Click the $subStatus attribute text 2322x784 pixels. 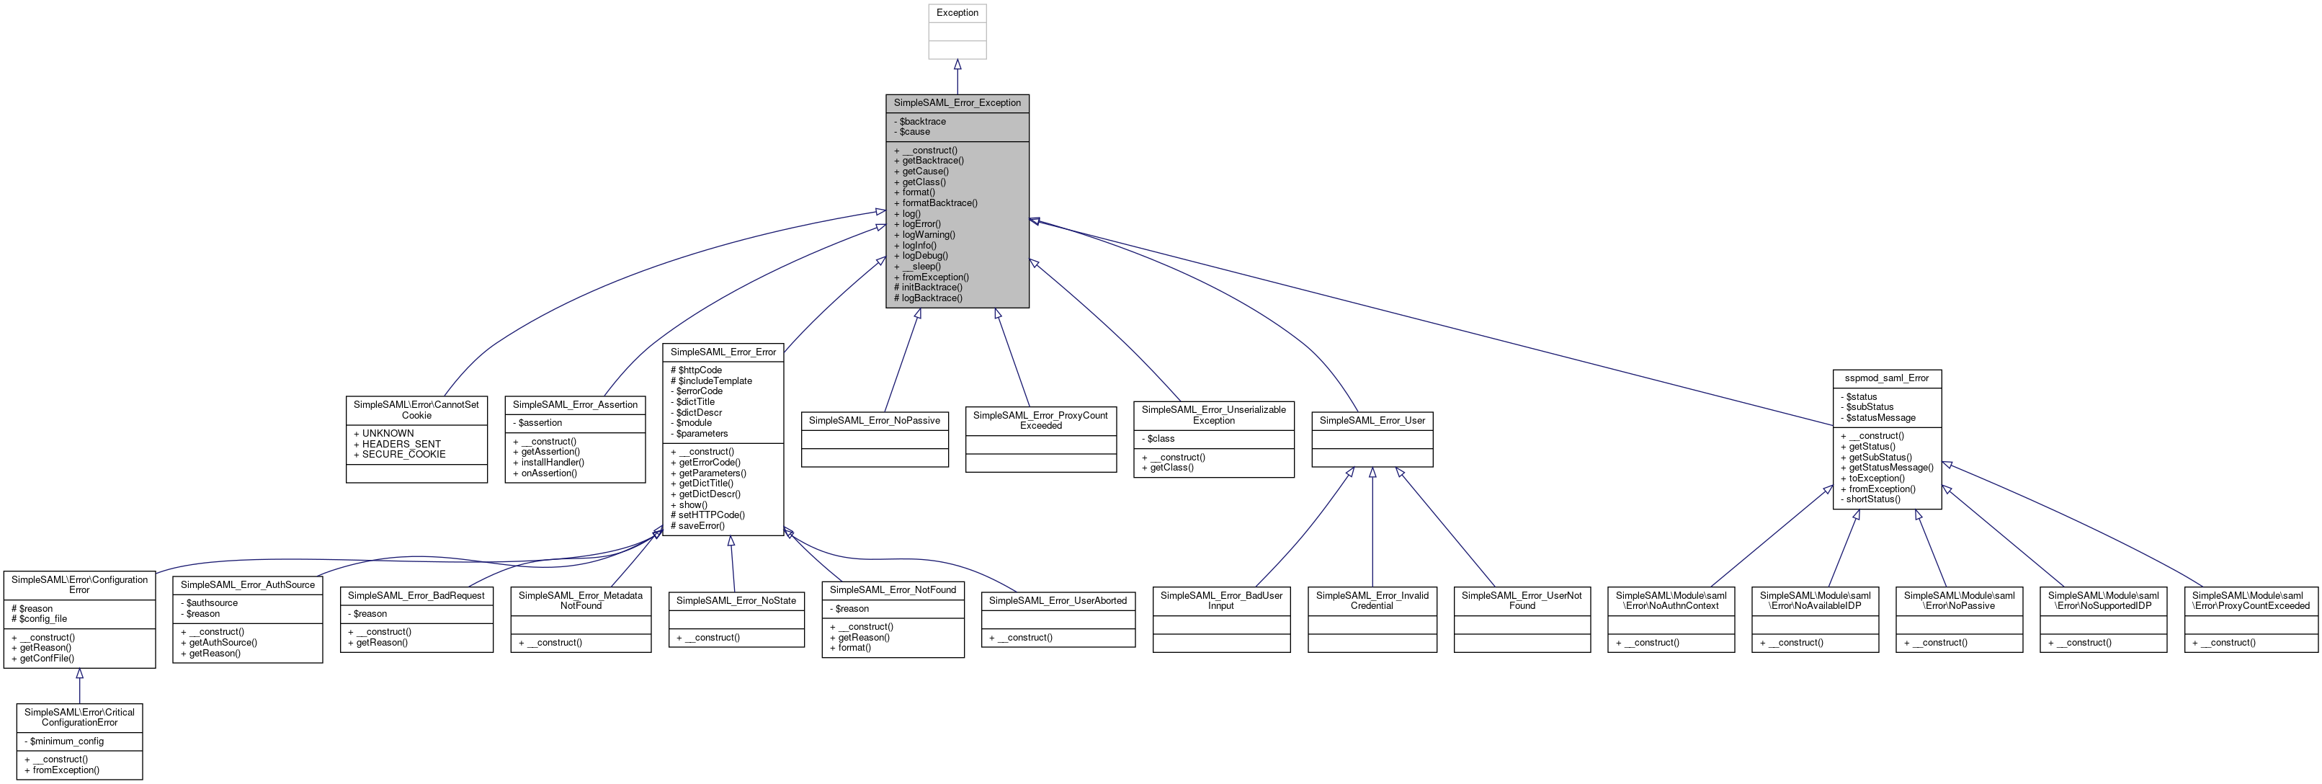pos(1867,406)
